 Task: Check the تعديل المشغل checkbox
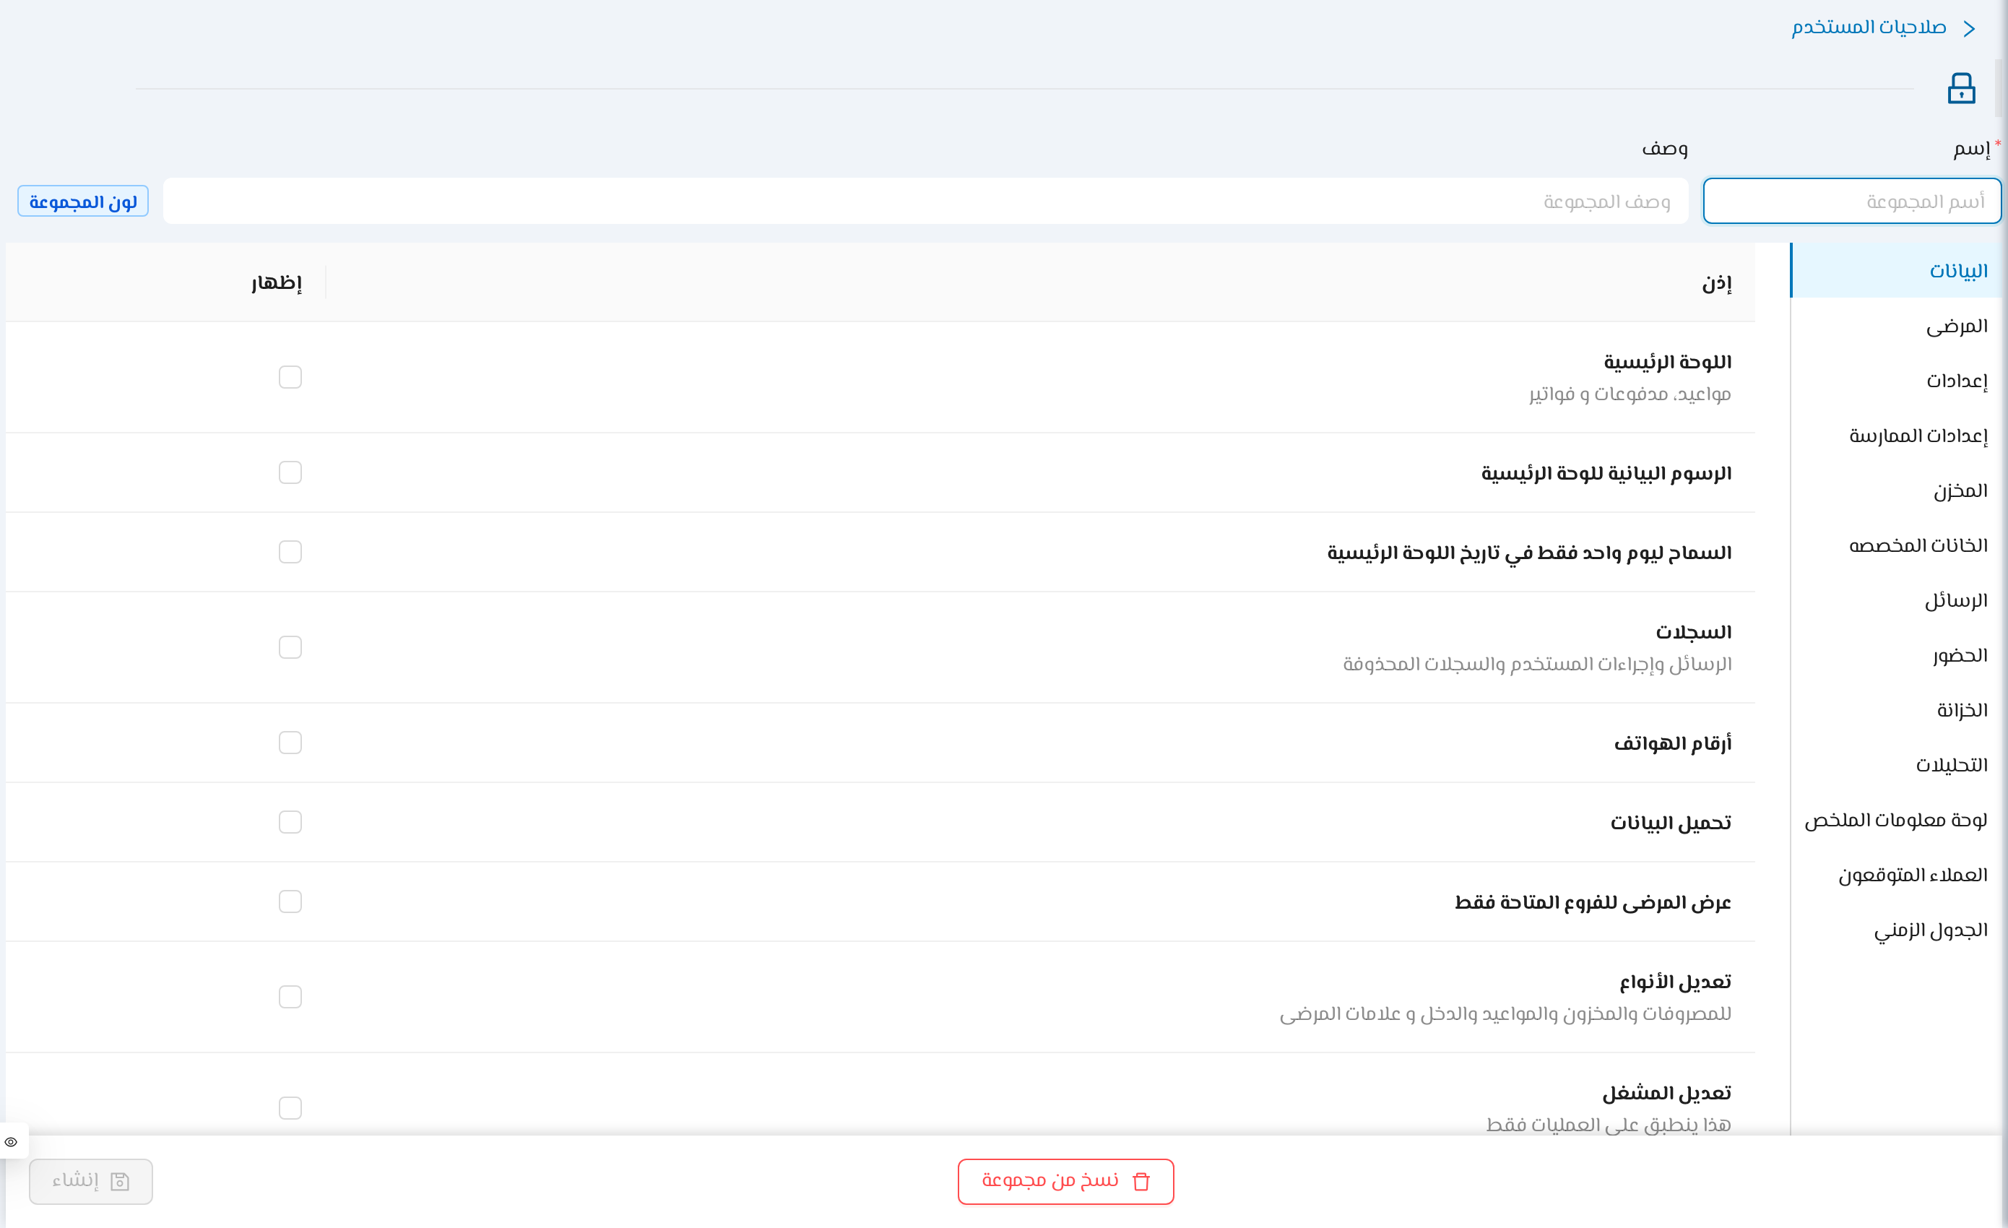click(290, 1108)
